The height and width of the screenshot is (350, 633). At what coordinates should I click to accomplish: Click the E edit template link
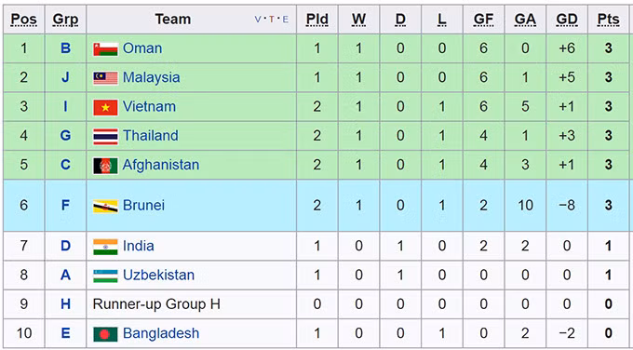(x=286, y=20)
